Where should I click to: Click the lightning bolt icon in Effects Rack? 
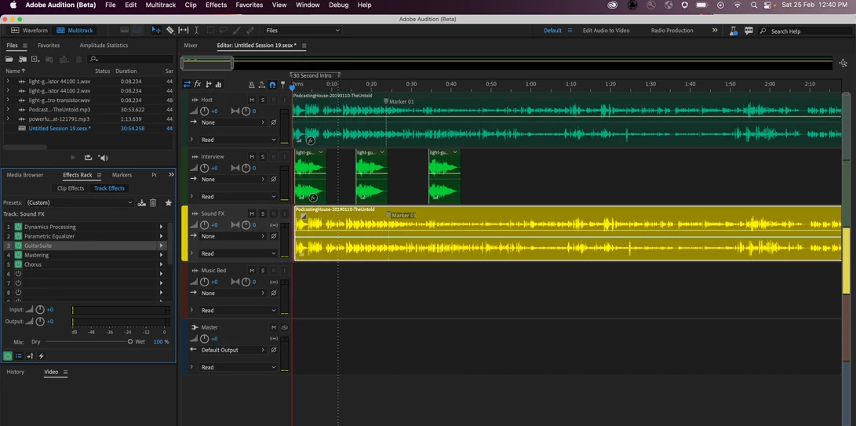tap(41, 356)
